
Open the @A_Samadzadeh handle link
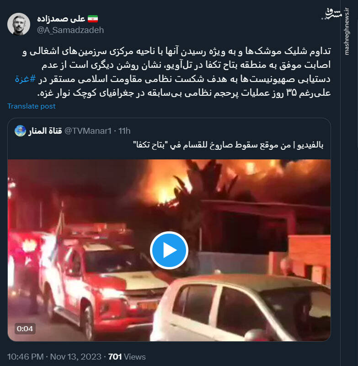click(x=70, y=30)
